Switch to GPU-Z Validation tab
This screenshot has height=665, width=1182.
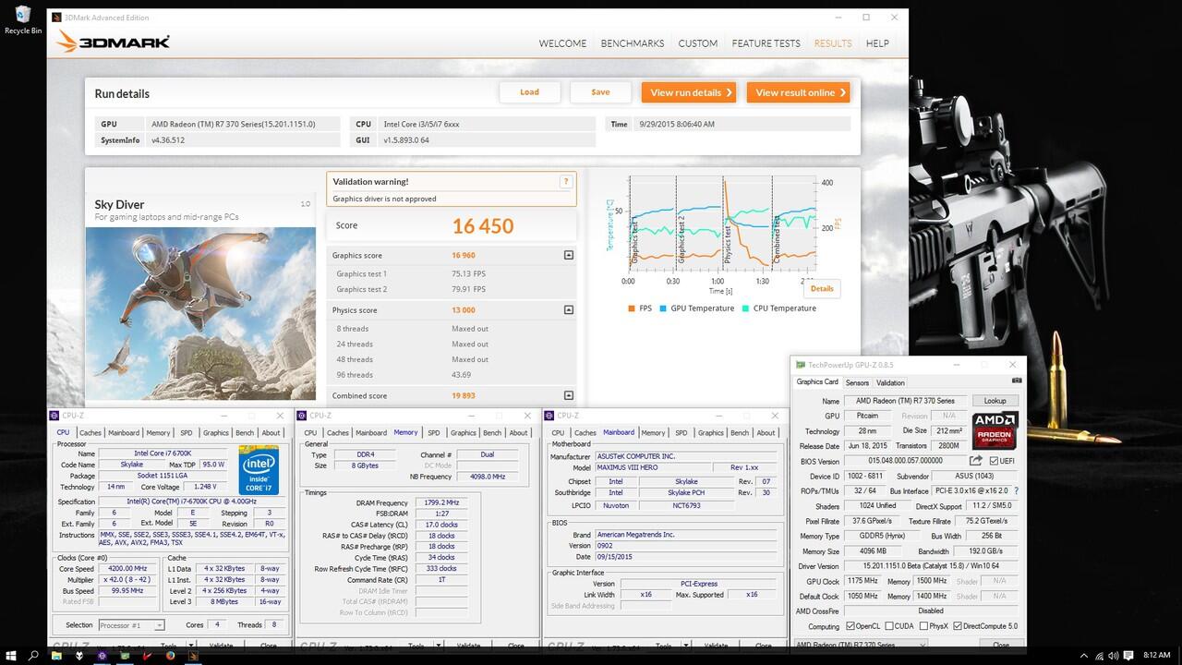coord(890,382)
